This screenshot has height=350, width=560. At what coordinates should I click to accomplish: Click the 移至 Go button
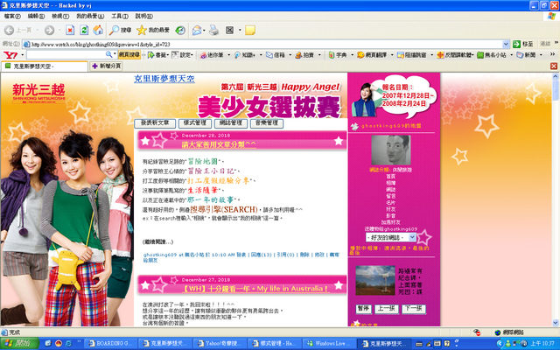(x=523, y=44)
